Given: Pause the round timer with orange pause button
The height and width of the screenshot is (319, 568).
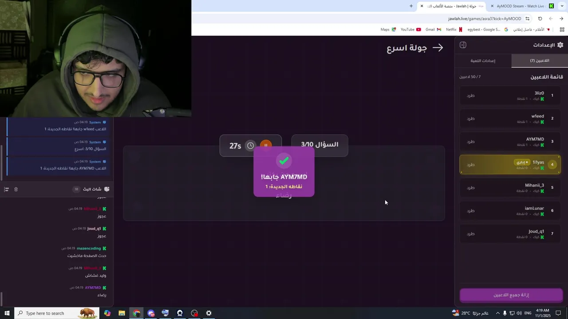Looking at the screenshot, I should 266,145.
